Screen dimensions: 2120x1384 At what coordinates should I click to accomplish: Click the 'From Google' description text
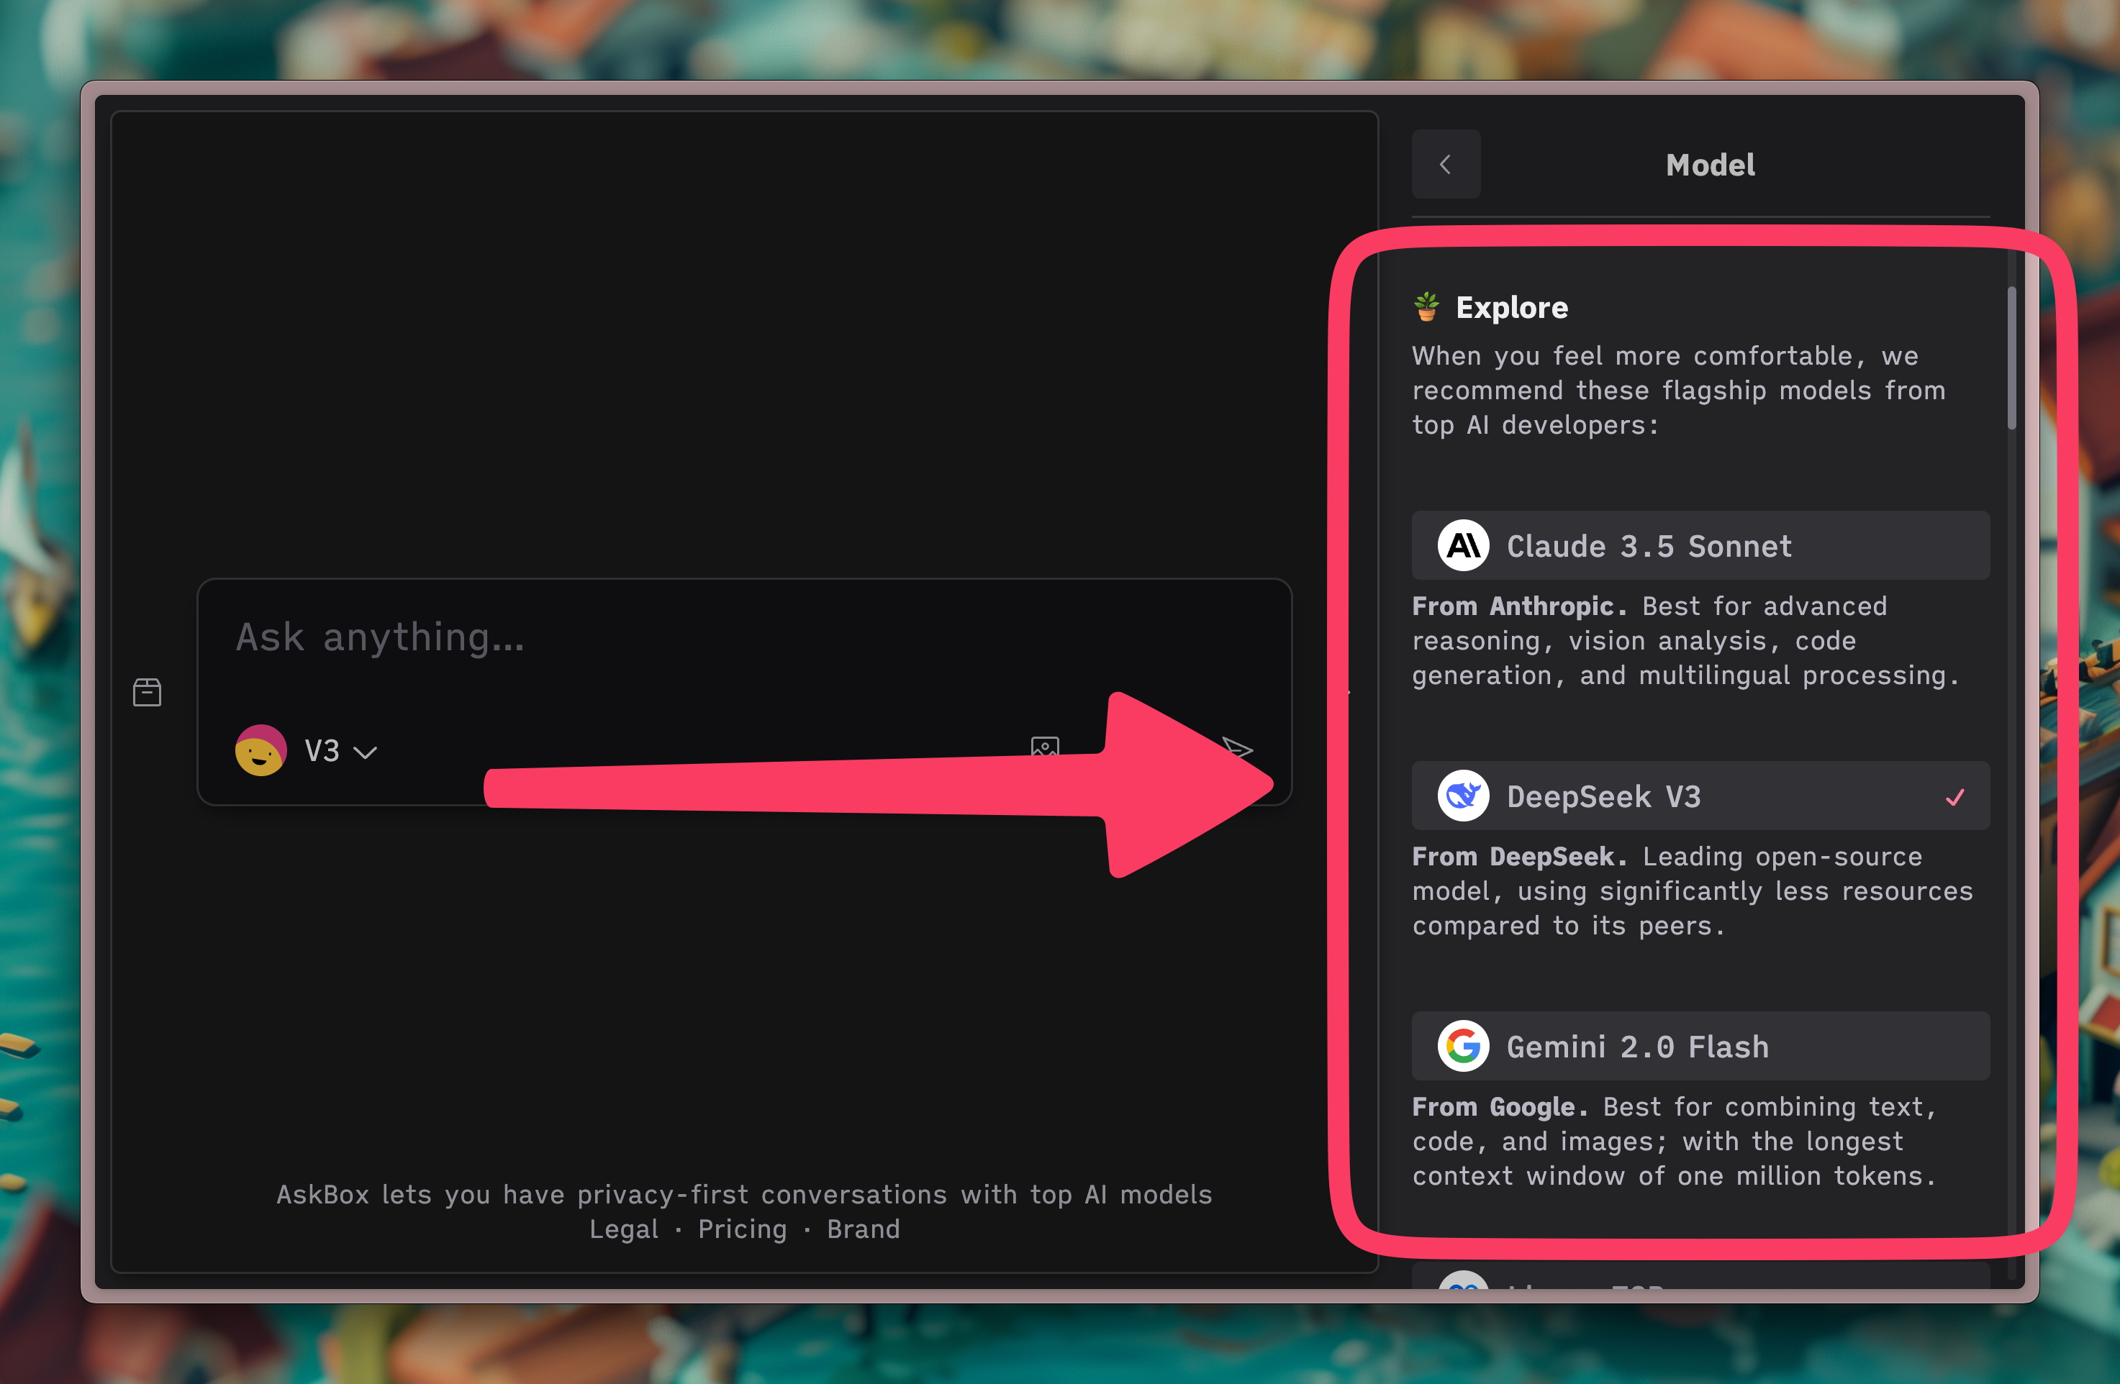point(1675,1141)
